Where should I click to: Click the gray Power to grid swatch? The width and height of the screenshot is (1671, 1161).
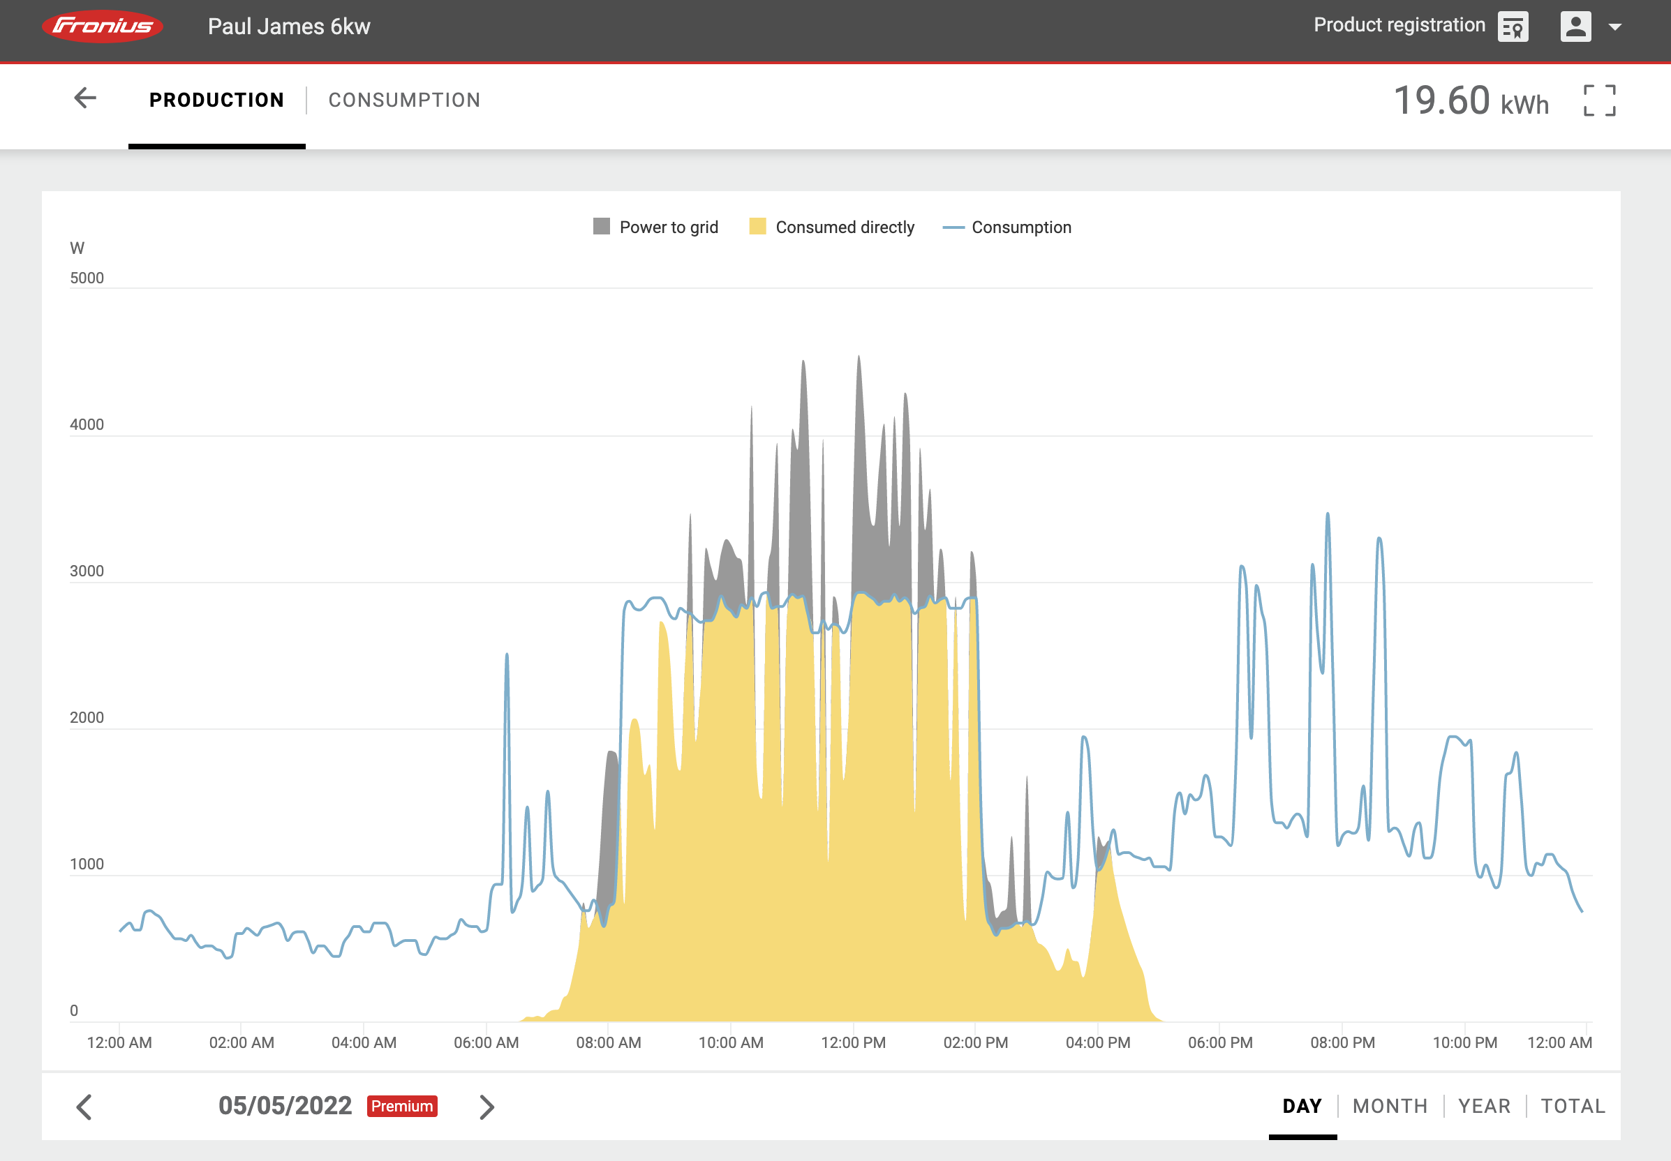point(601,226)
